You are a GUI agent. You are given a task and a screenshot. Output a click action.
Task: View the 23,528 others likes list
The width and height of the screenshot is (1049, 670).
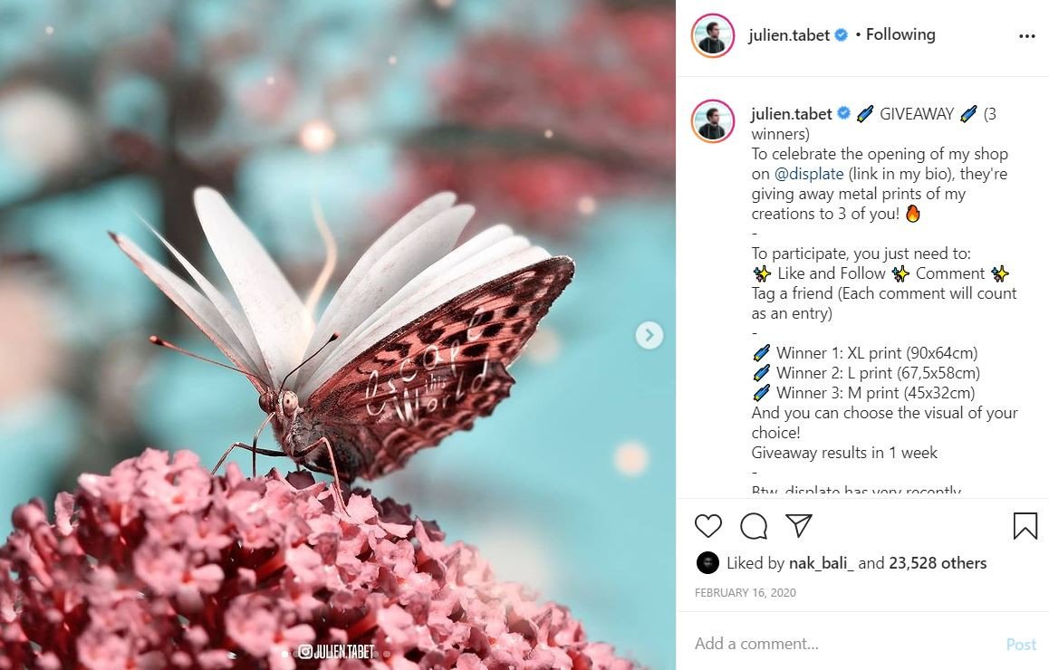[x=938, y=563]
